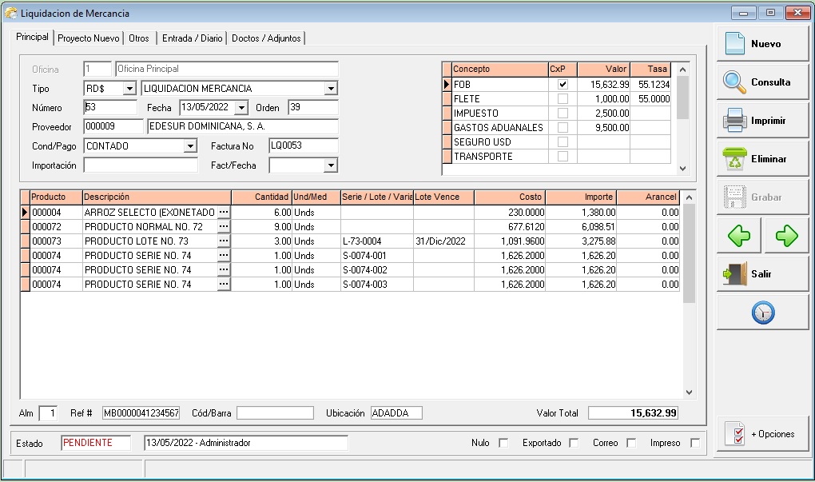This screenshot has width=815, height=482.
Task: Enable the Nulo checkbox
Action: (503, 443)
